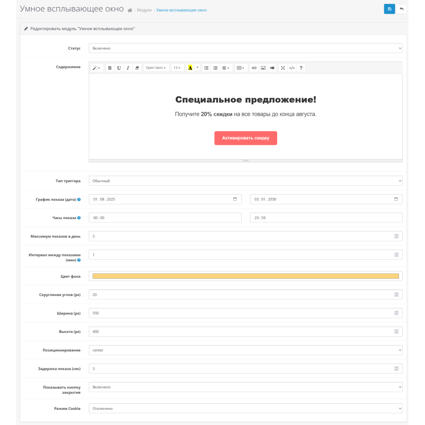Open the Тип триггера dropdown

click(x=246, y=181)
